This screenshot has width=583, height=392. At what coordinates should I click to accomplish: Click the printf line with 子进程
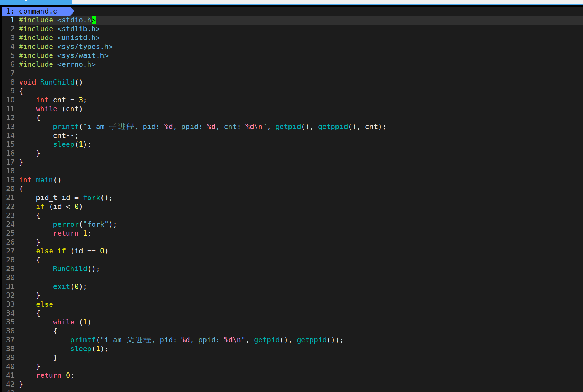219,127
